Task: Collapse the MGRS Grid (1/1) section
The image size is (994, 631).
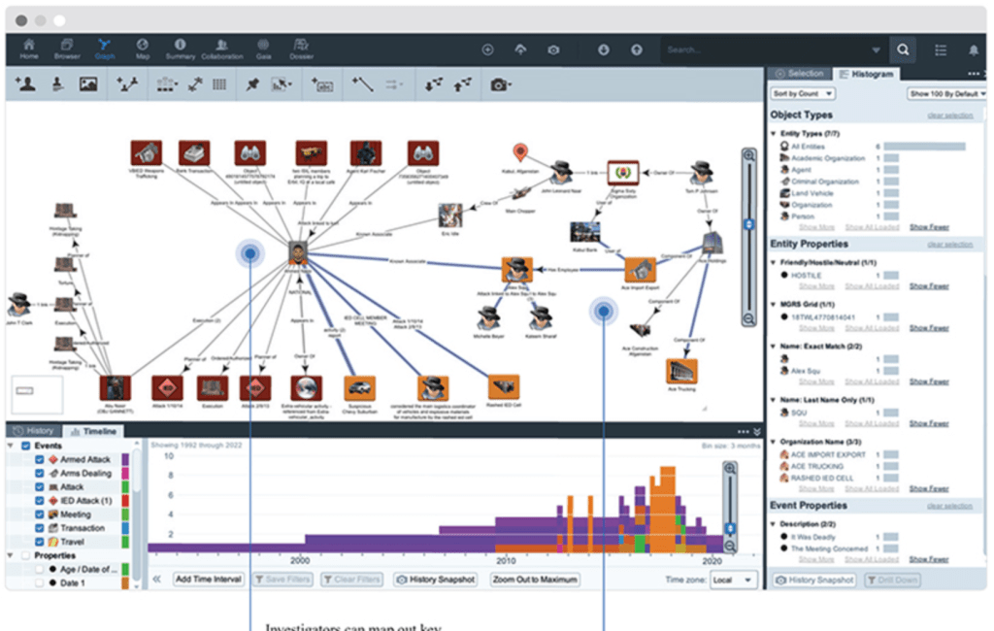Action: (x=774, y=305)
